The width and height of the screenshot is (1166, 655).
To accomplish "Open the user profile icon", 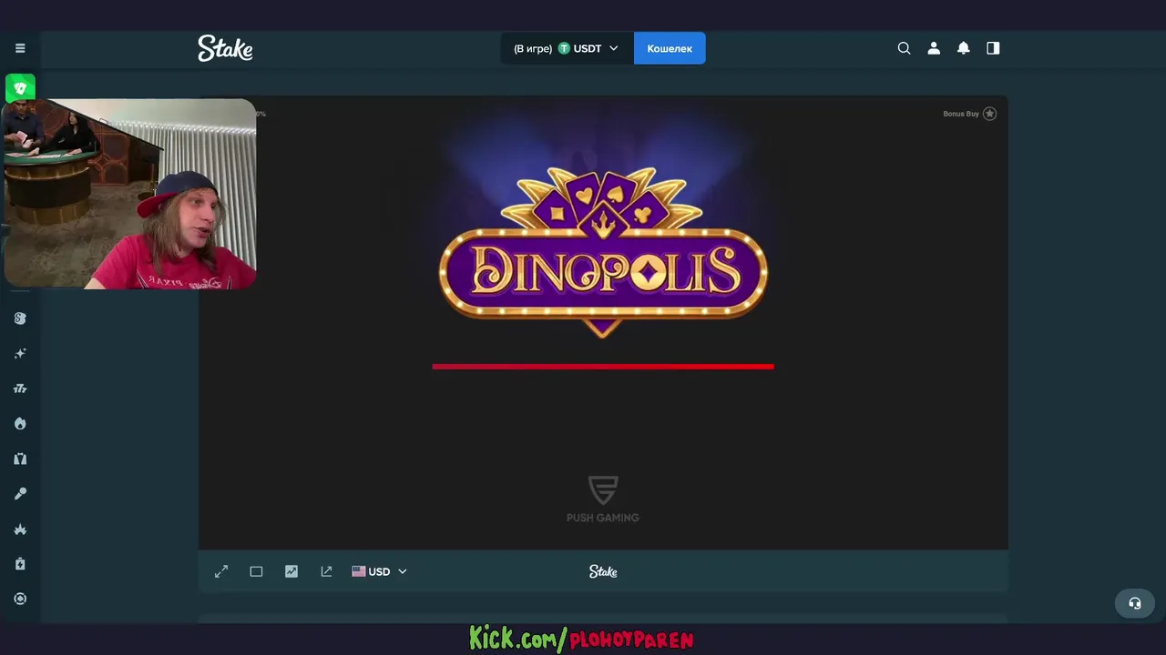I will tap(934, 48).
